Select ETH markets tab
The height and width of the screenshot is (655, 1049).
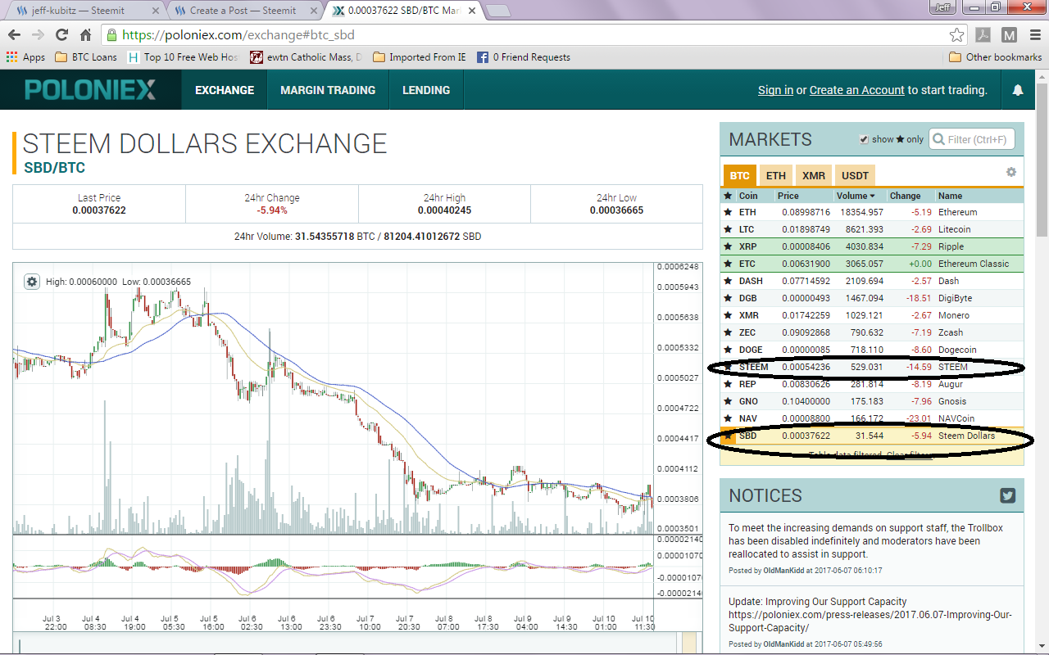coord(776,175)
